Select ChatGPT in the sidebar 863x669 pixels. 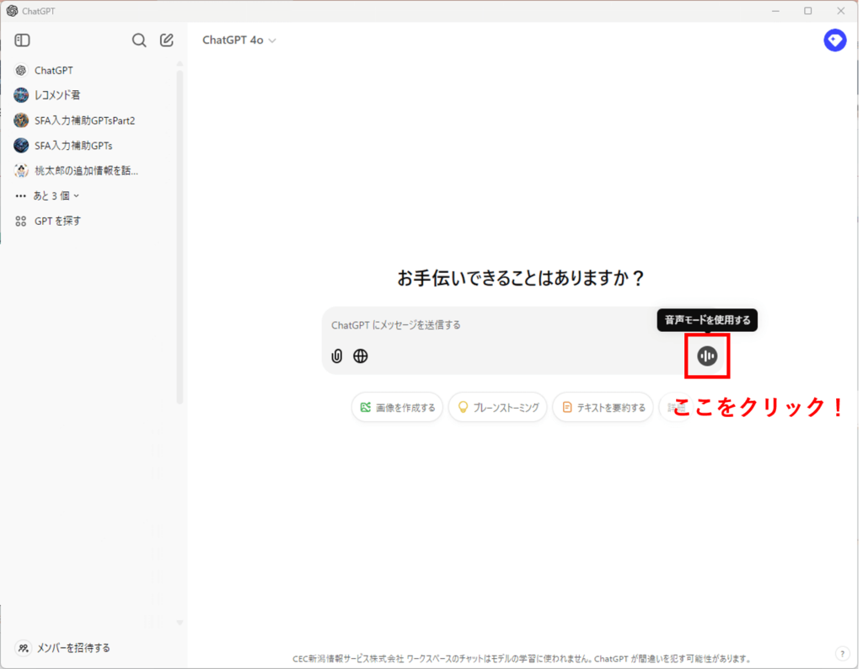click(53, 71)
